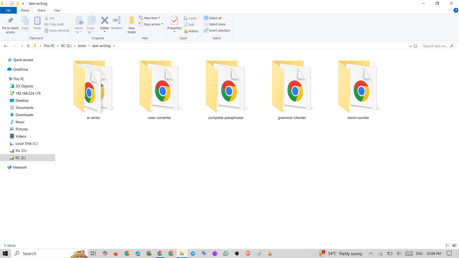Click the New folder icon
Screen dimensions: 459x258
click(x=132, y=20)
